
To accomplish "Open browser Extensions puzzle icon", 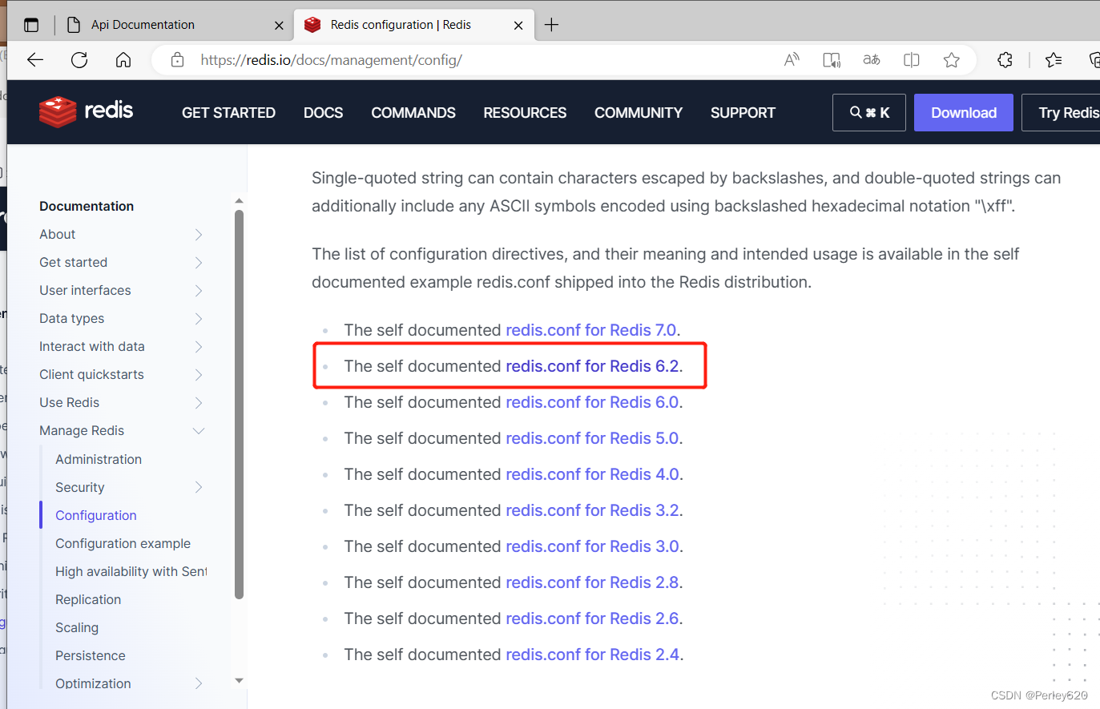I will [x=1005, y=60].
